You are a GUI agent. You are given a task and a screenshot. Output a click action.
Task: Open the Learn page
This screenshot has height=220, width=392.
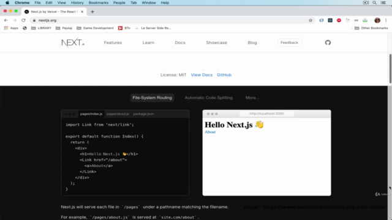(x=148, y=43)
